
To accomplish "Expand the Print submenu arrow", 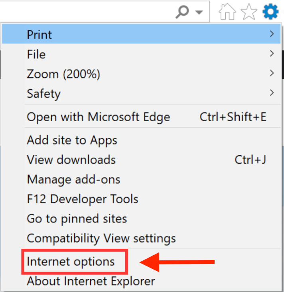I will [272, 34].
